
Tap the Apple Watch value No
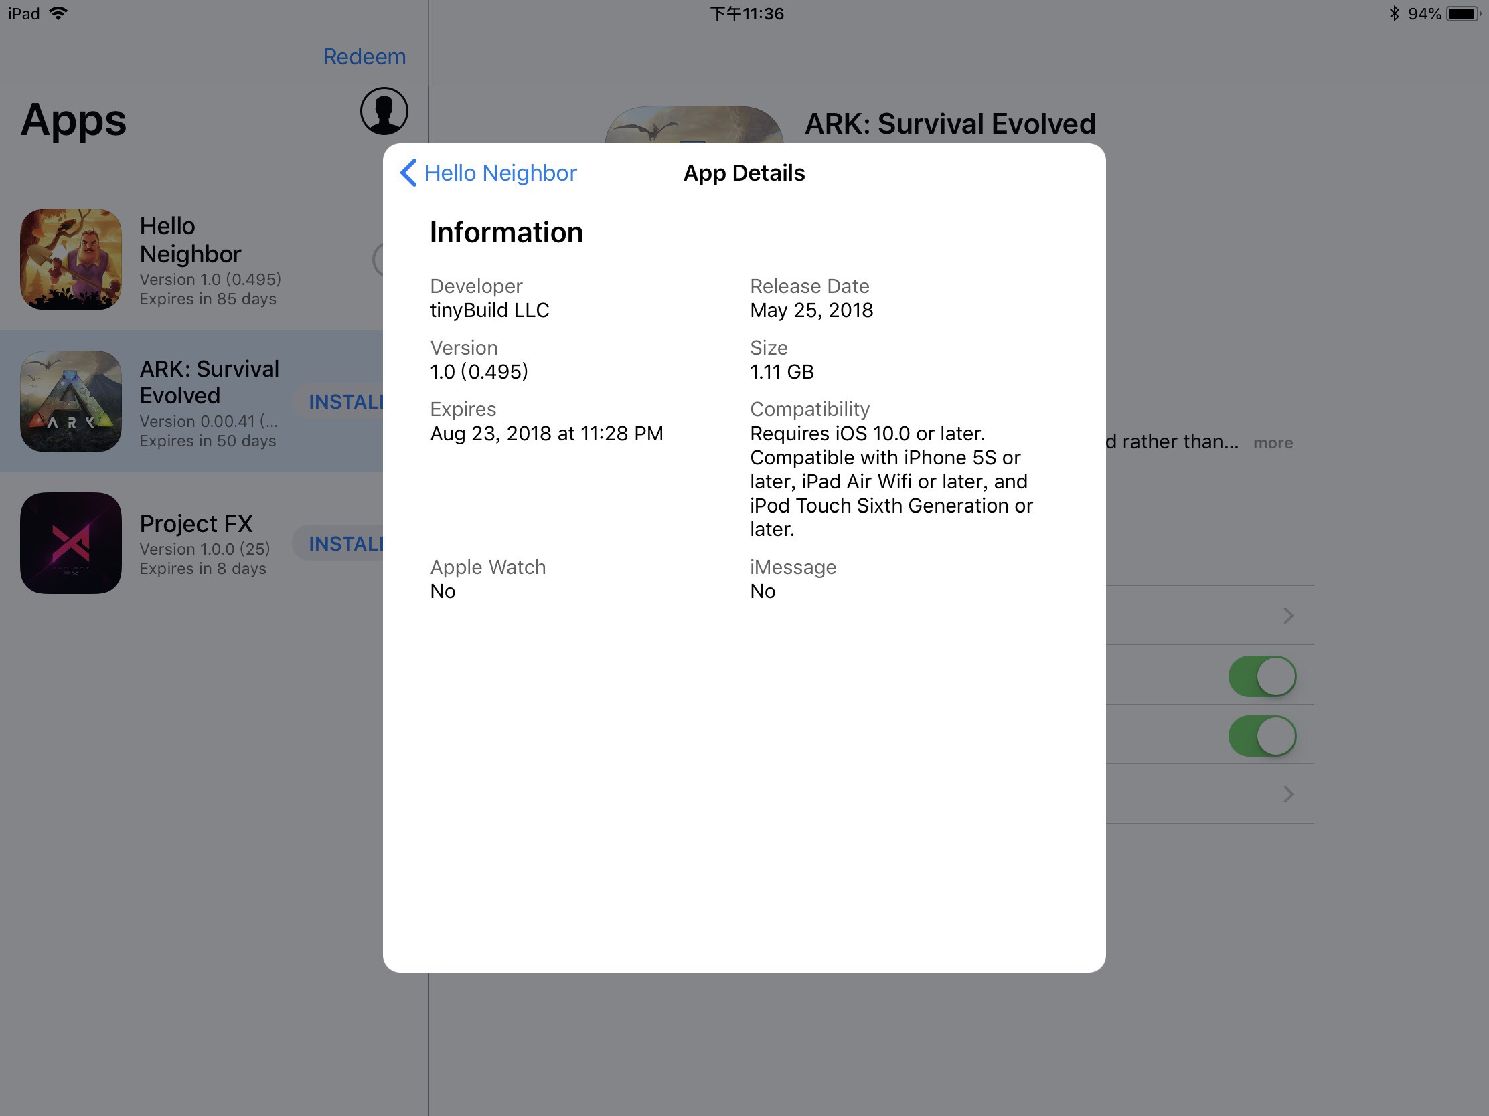443,591
